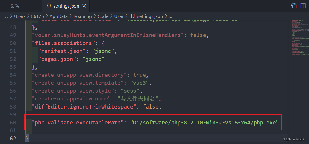Open the 86175 breadcrumb segment
309x144 pixels.
coord(37,16)
